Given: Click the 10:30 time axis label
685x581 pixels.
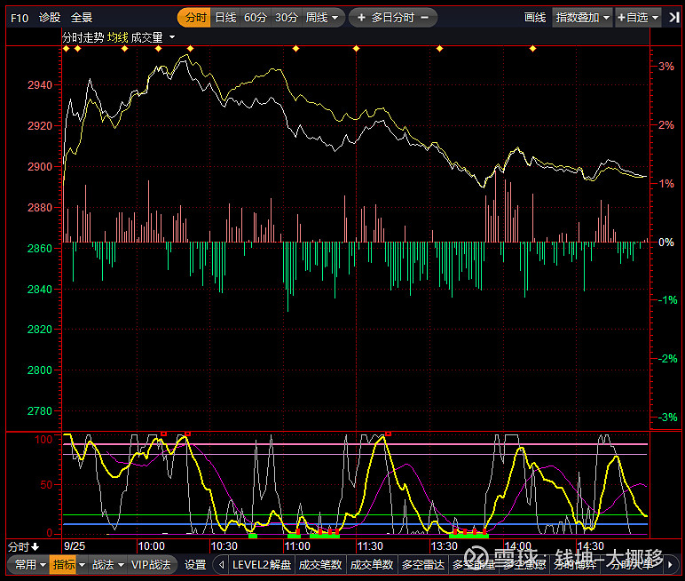Looking at the screenshot, I should pyautogui.click(x=224, y=546).
